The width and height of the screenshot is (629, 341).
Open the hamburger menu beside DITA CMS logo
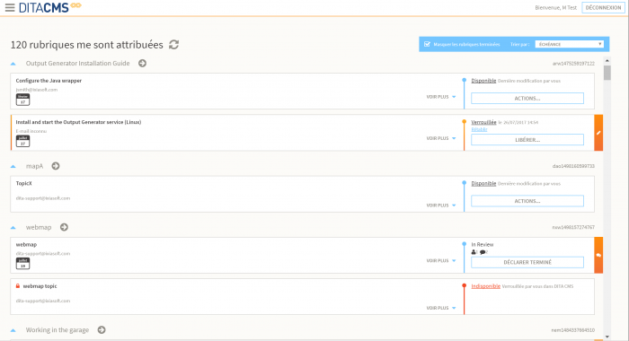10,7
